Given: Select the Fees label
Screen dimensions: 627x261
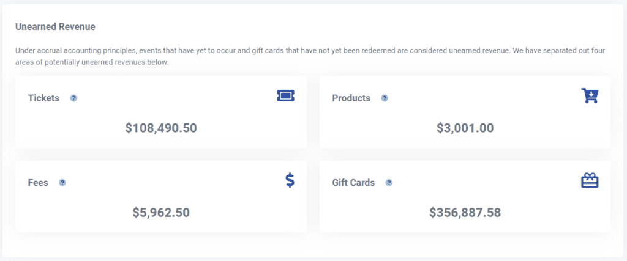Looking at the screenshot, I should [38, 182].
